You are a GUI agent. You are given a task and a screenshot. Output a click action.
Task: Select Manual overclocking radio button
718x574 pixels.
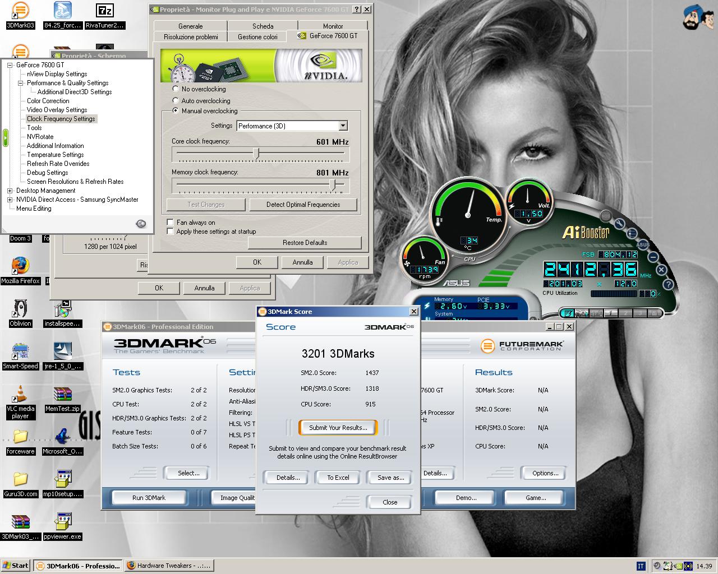point(176,110)
